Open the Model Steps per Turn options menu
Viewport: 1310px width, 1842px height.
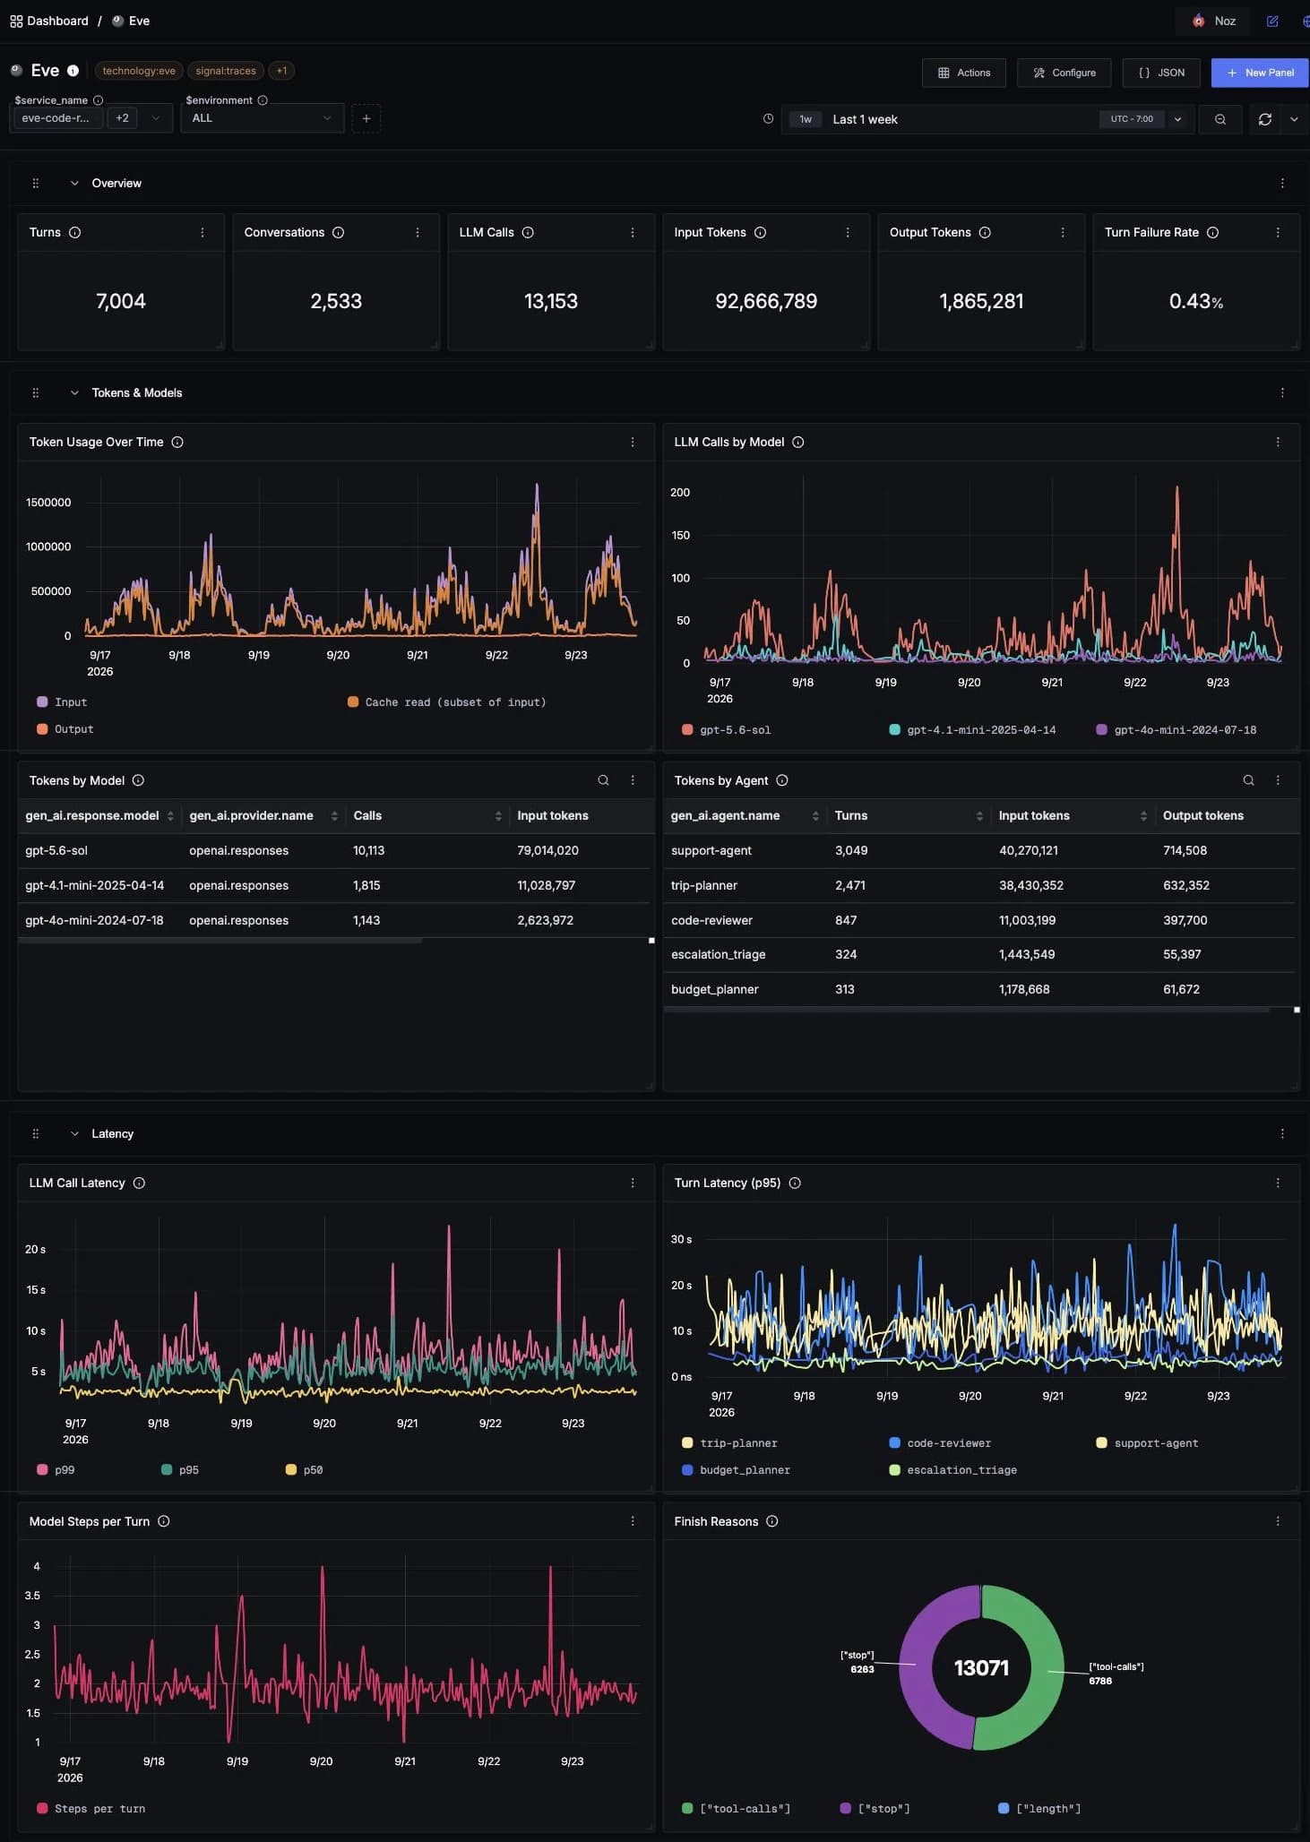pos(633,1521)
